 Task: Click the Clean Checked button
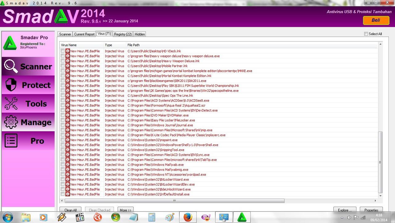tap(99, 210)
